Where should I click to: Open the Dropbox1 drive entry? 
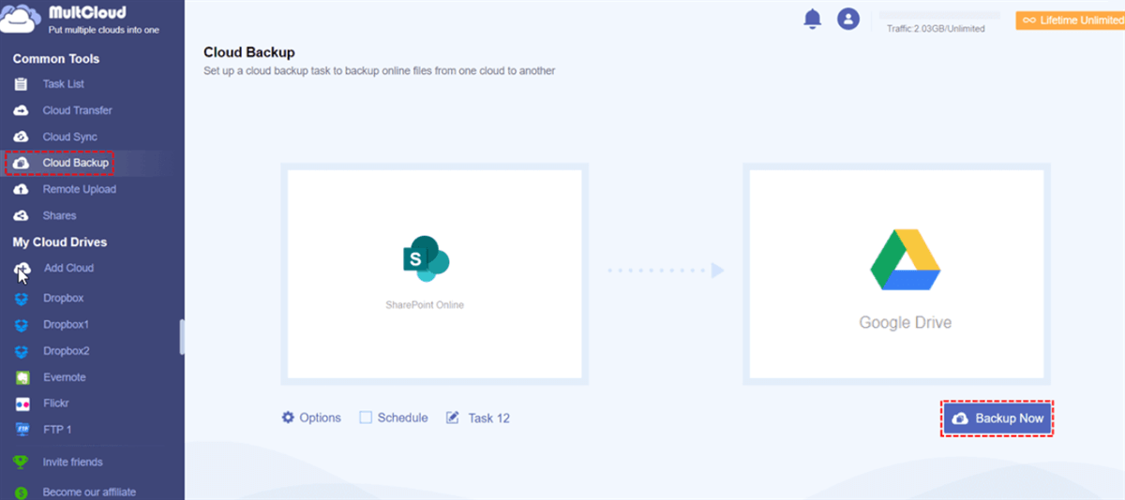[66, 325]
